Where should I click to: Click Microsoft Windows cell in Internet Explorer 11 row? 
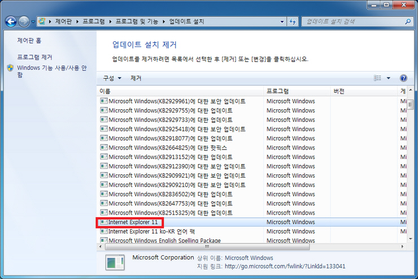(291, 222)
